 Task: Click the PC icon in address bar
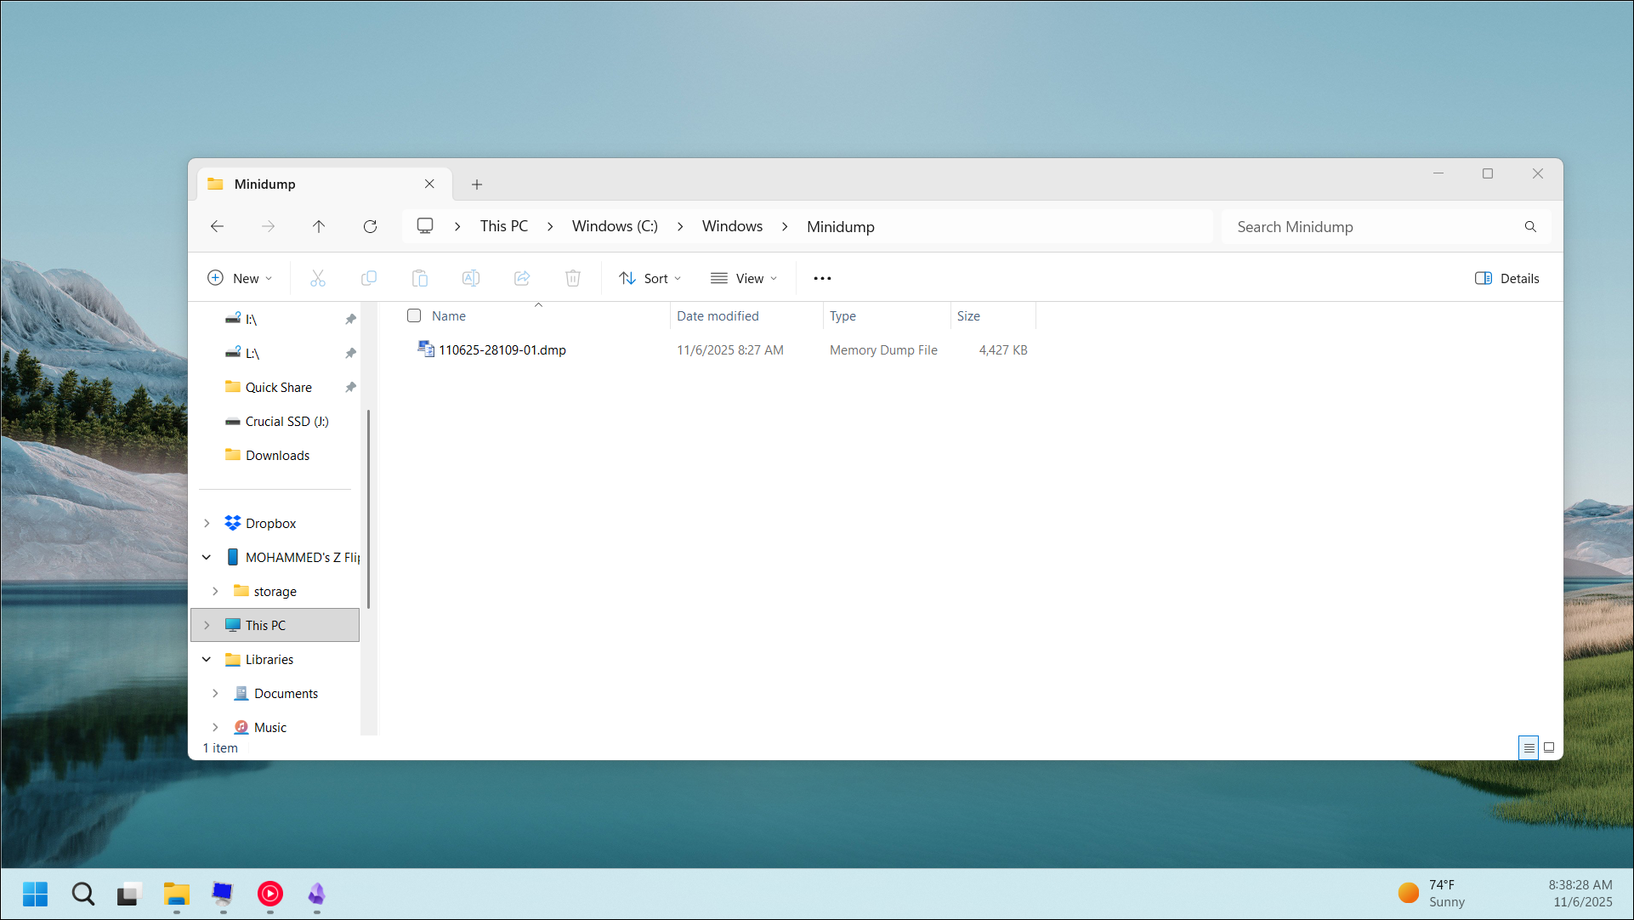coord(425,226)
